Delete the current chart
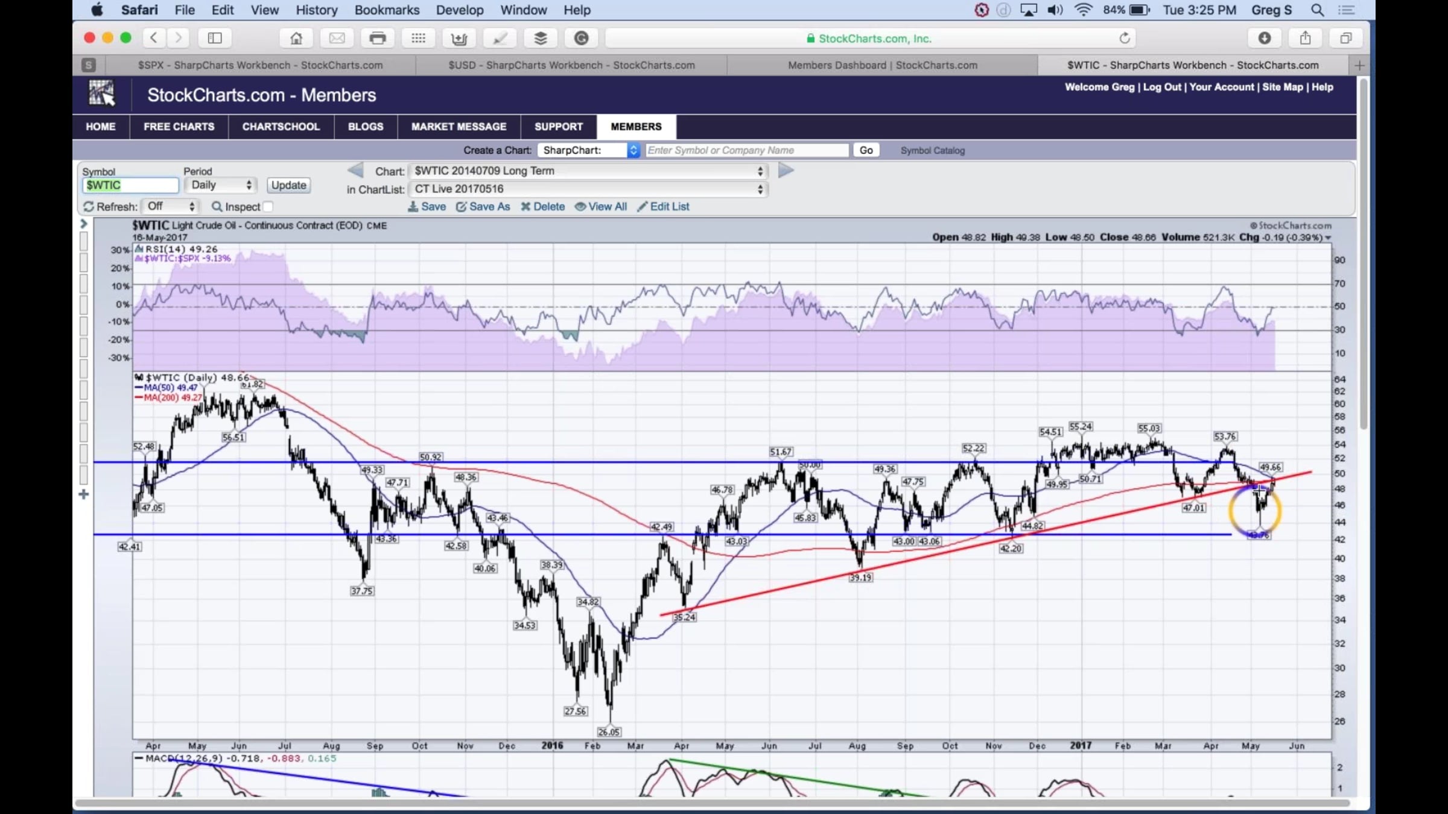 (x=543, y=207)
